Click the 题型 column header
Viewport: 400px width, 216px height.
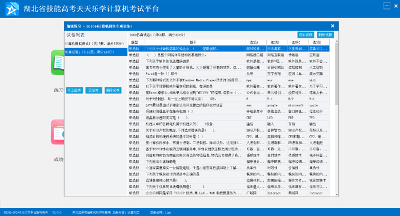[x=136, y=42]
